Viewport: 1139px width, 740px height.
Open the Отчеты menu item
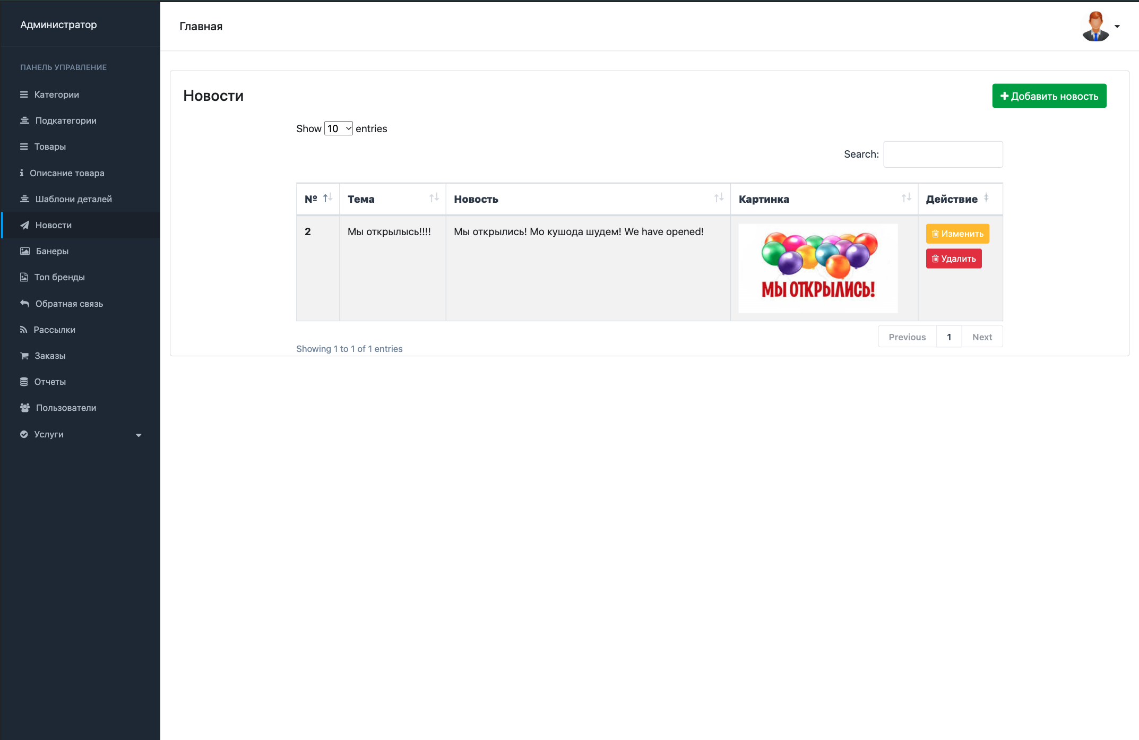coord(81,382)
